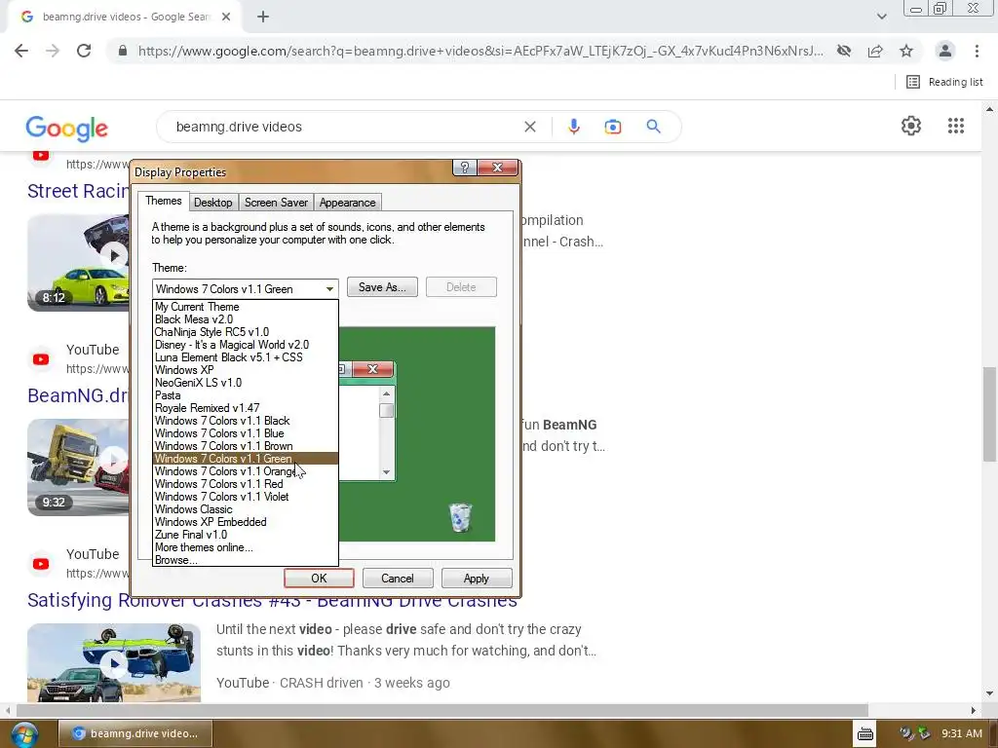Choose Black Mesa v2.0 theme

point(245,319)
